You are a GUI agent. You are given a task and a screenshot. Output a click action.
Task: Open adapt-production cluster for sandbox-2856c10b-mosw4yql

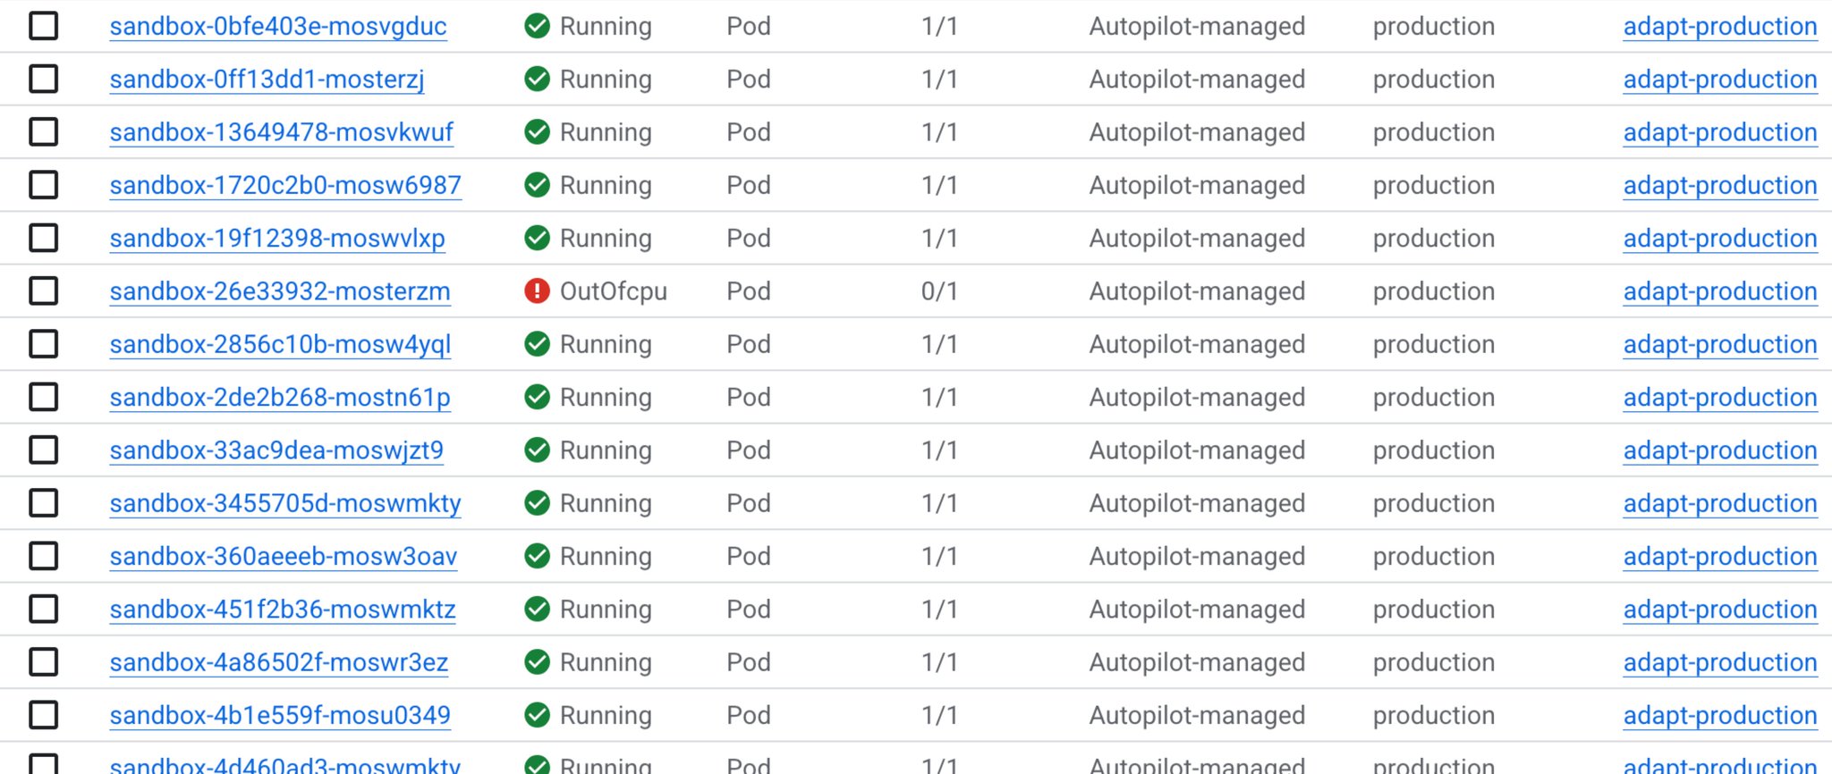point(1720,345)
